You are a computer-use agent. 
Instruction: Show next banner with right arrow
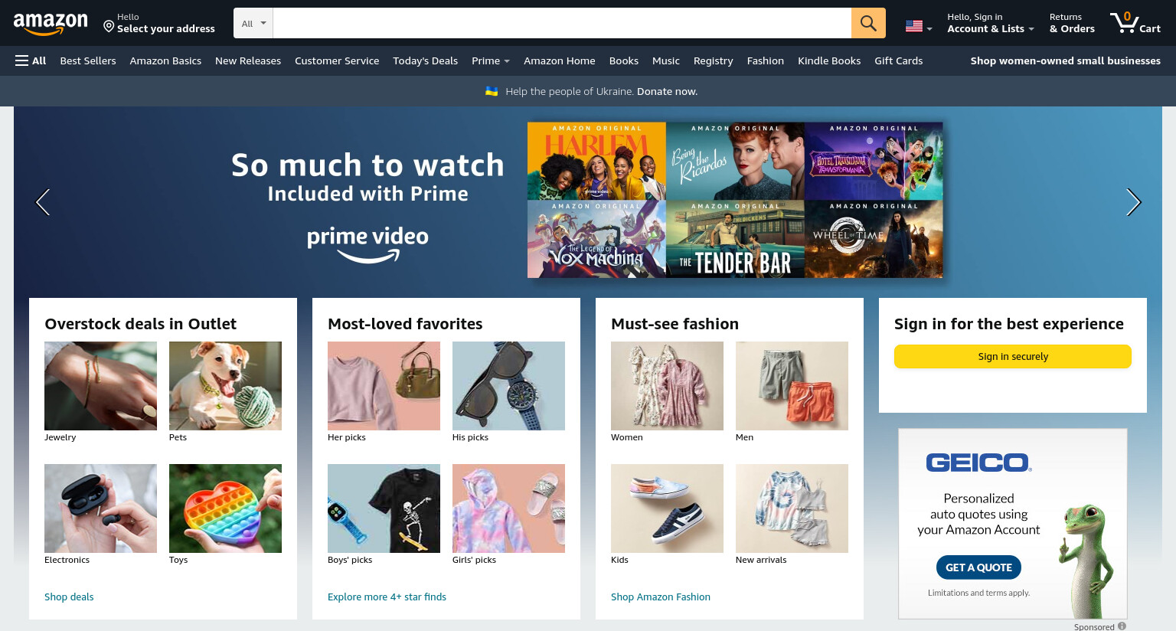1134,202
